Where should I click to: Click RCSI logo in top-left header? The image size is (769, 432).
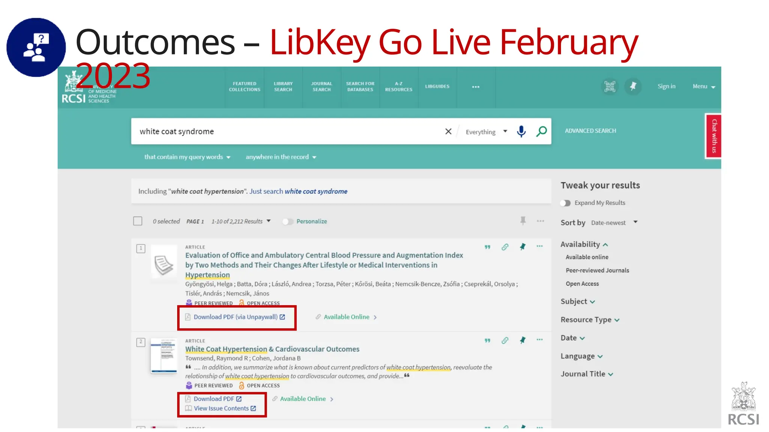pos(90,88)
